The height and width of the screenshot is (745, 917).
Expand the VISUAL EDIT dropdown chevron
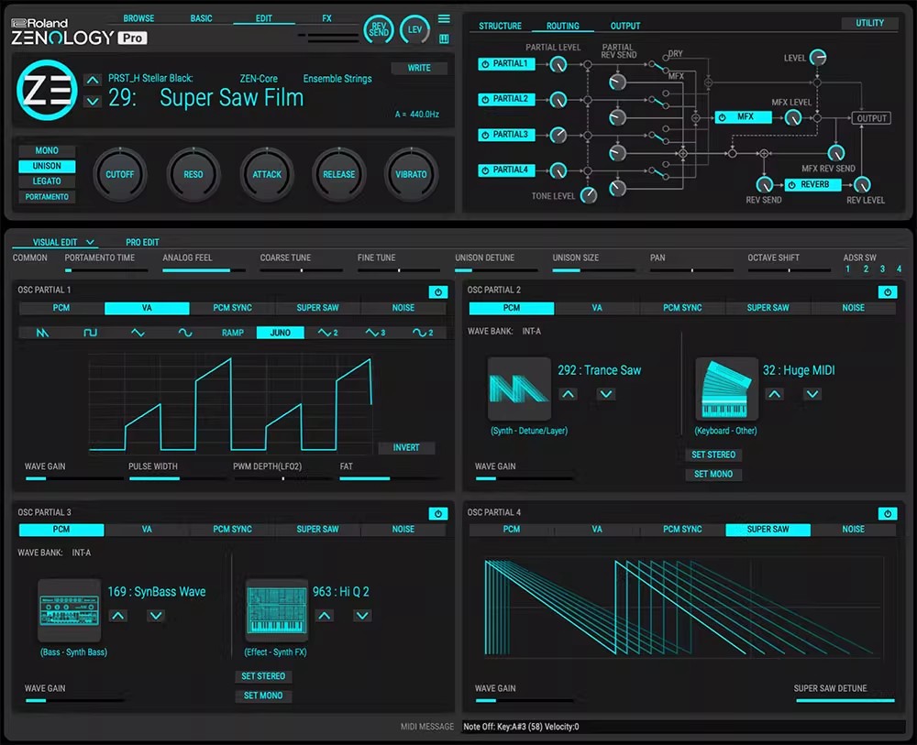click(90, 243)
